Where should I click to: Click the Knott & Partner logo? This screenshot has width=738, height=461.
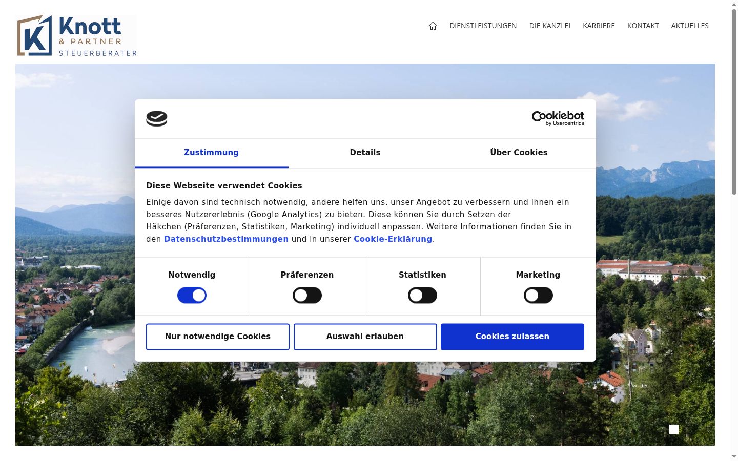(x=77, y=35)
